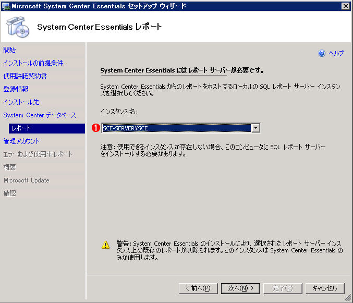Click the 注意 note text about instances
The image size is (353, 303).
click(x=213, y=150)
